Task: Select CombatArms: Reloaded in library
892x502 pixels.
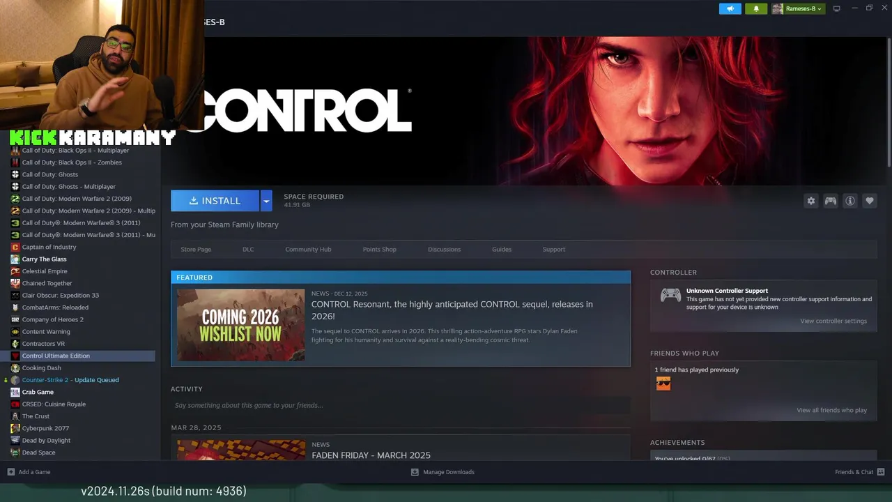Action: click(x=55, y=307)
